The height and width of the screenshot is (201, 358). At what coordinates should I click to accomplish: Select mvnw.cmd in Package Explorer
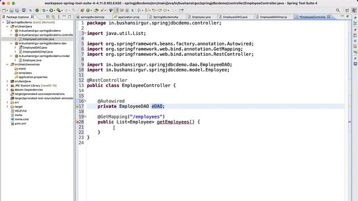point(22,119)
